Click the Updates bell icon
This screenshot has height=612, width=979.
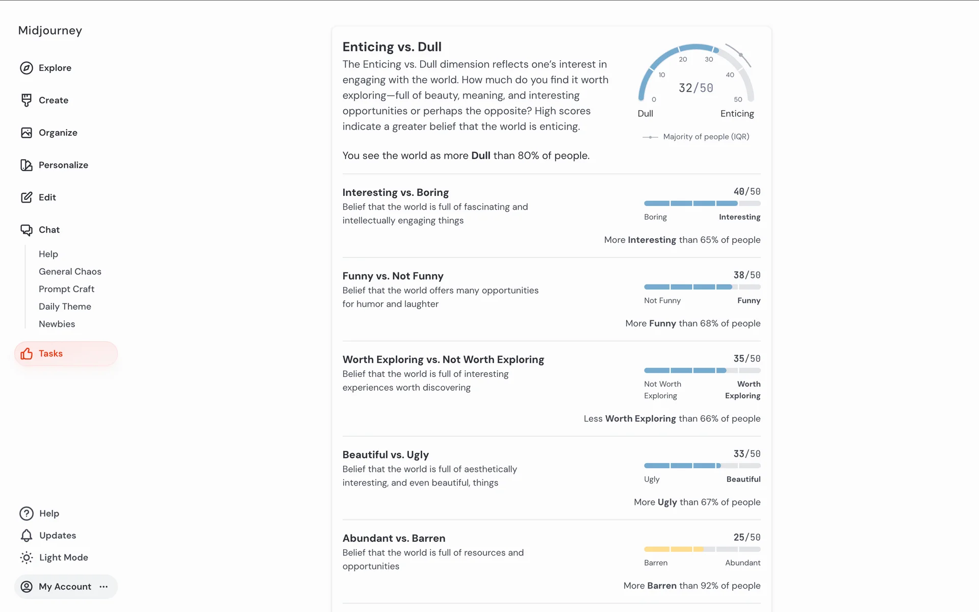(x=27, y=535)
